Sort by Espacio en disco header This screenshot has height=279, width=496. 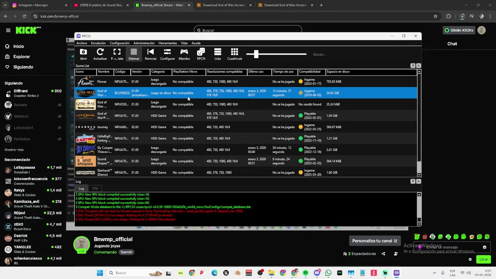pos(371,72)
